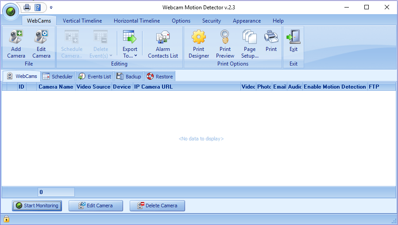
Task: Click the camera count footer cell showing 0
Action: [56, 192]
